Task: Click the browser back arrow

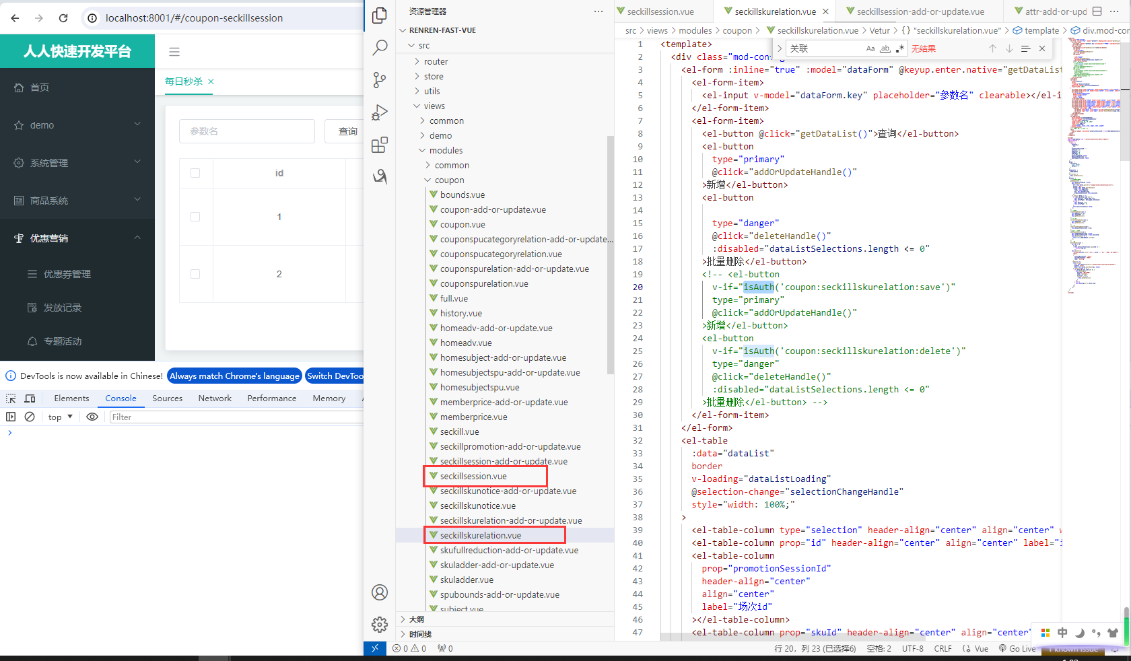Action: (x=15, y=18)
